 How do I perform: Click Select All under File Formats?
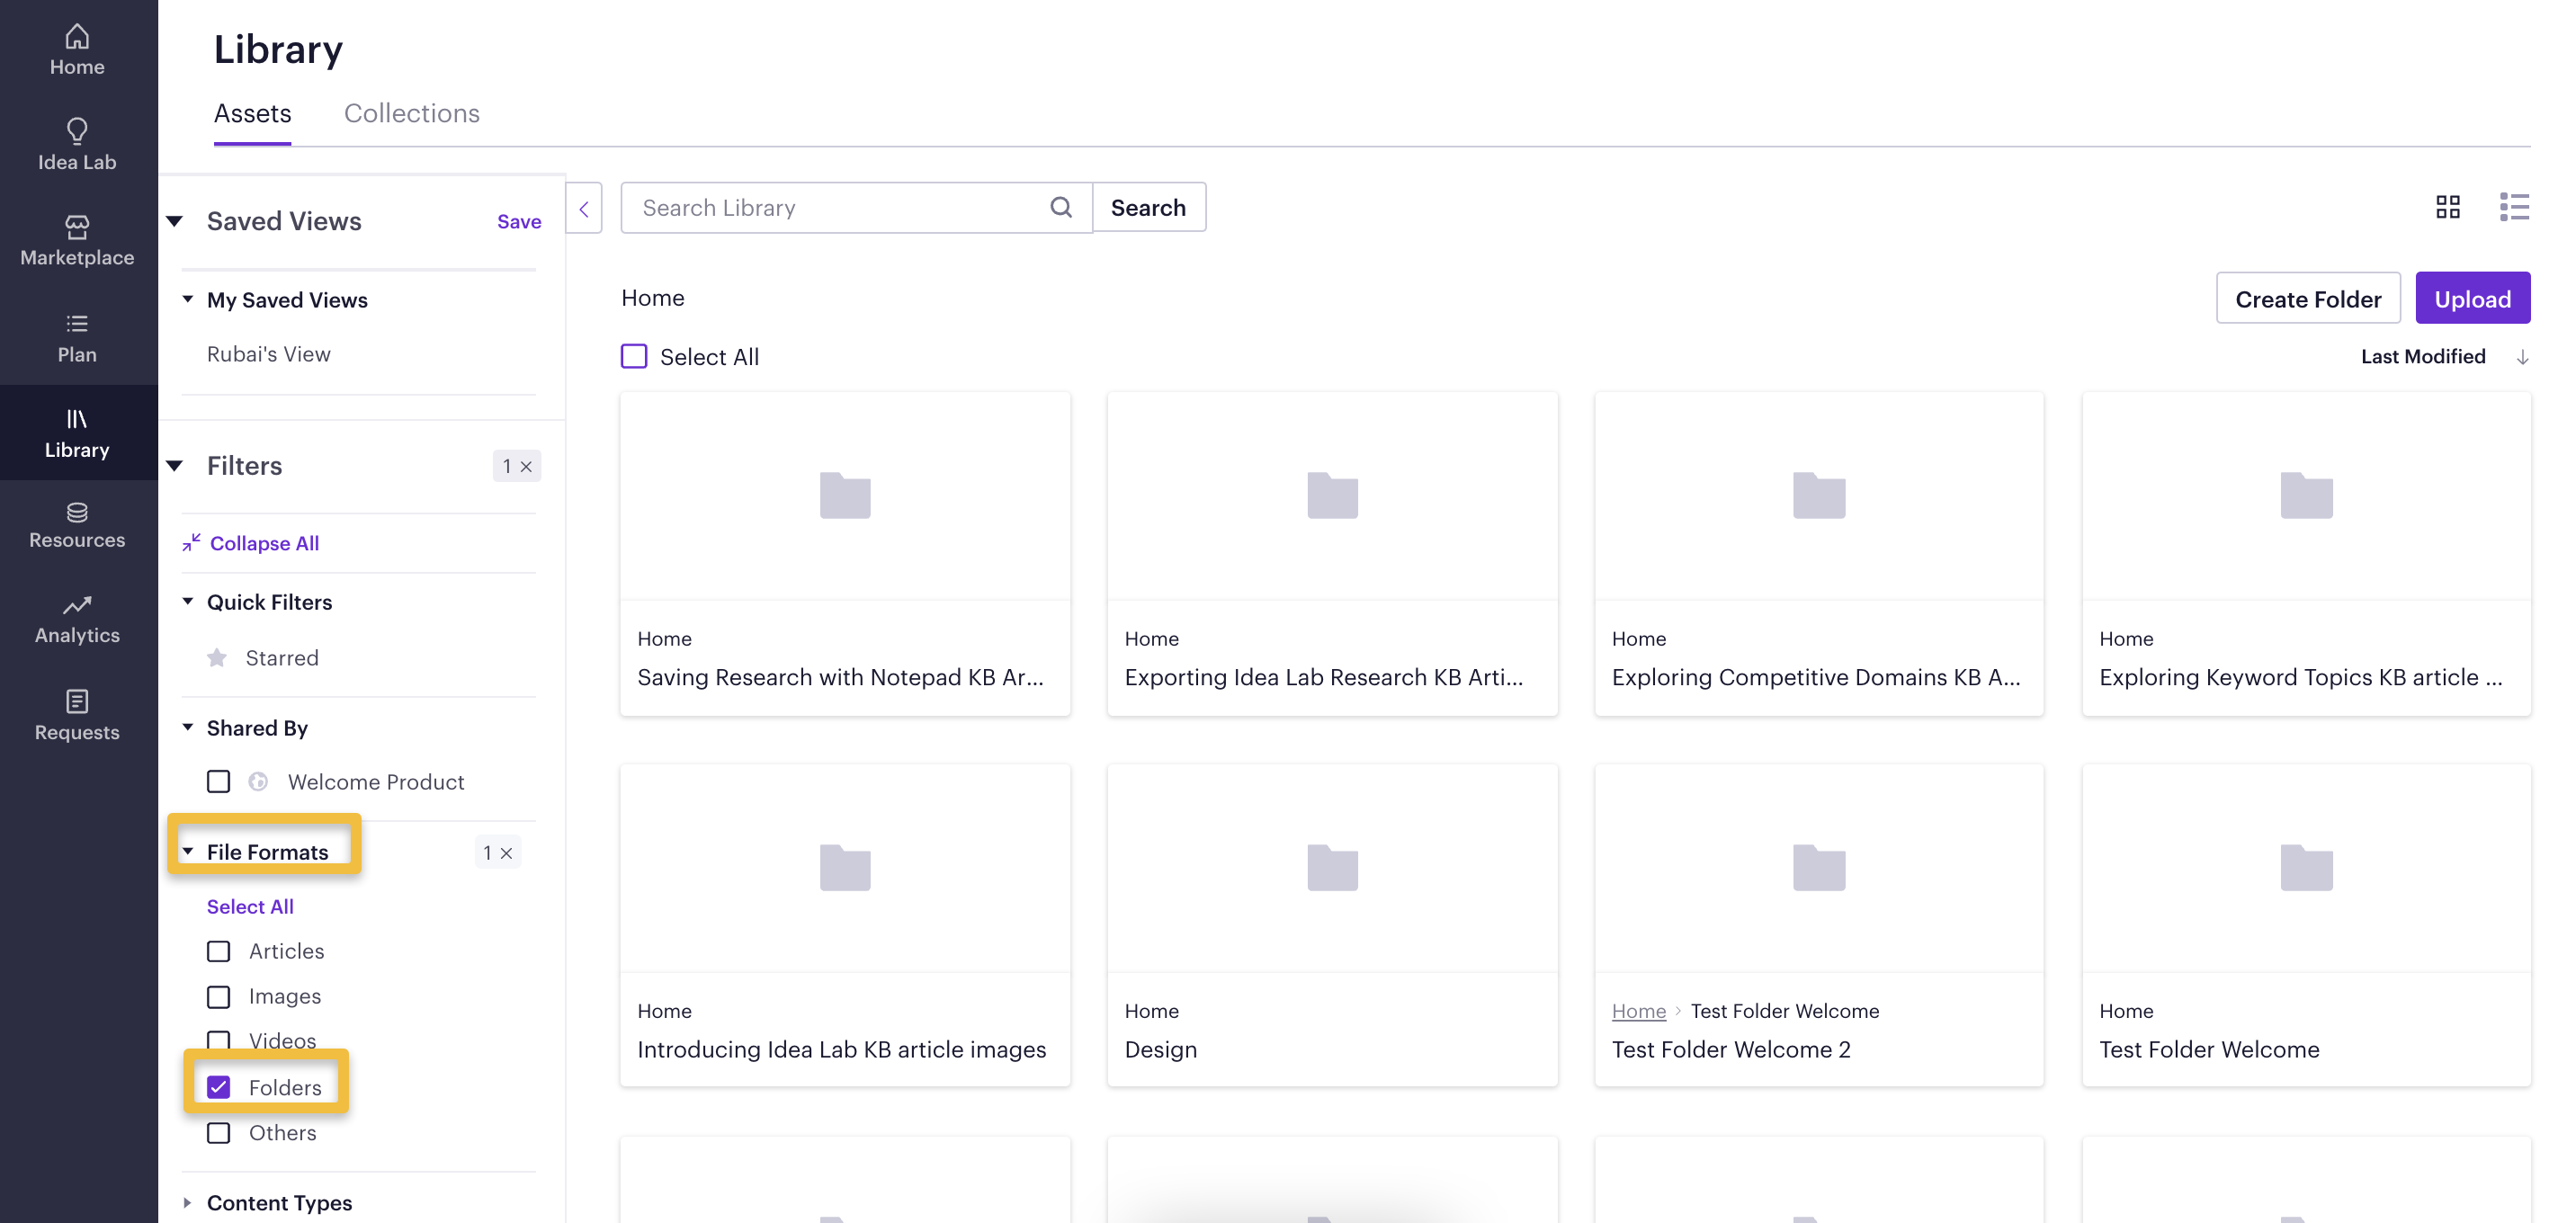point(250,907)
